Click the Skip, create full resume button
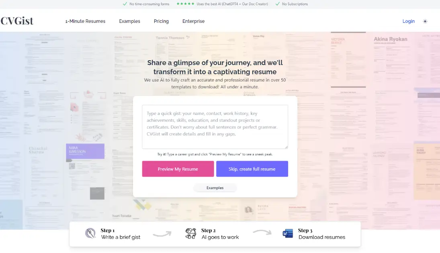This screenshot has height=253, width=440. [252, 169]
